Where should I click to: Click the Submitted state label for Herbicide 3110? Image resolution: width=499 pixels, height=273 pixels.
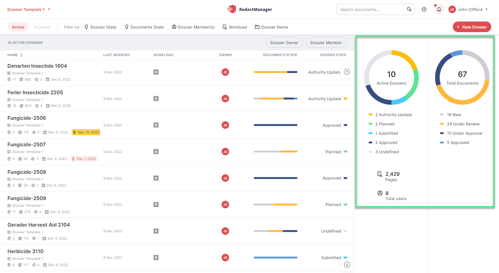tap(331, 257)
